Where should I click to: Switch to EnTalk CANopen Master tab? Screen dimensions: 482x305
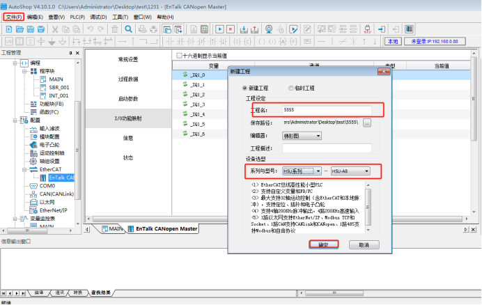click(x=163, y=229)
